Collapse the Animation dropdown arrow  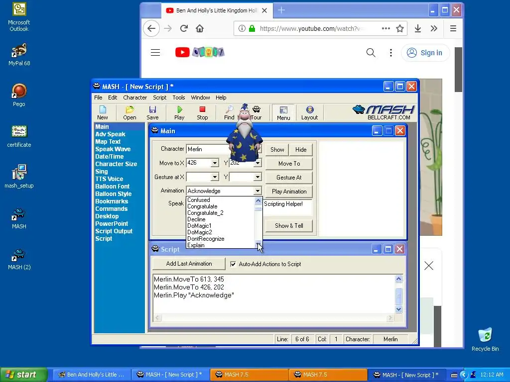click(257, 191)
